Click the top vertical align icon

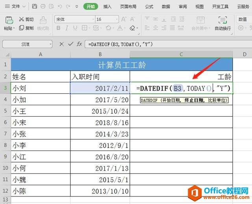tap(147, 19)
